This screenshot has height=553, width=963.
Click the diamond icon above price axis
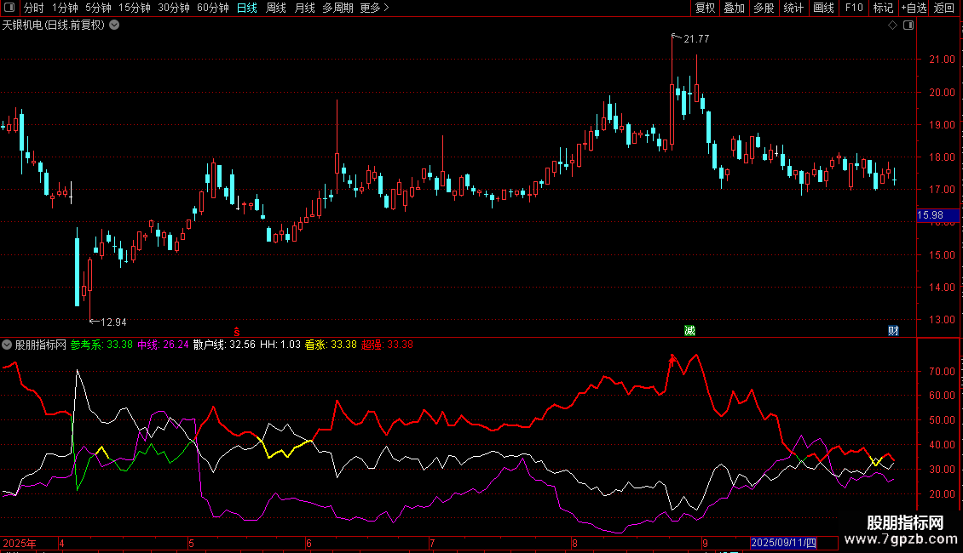click(x=893, y=26)
